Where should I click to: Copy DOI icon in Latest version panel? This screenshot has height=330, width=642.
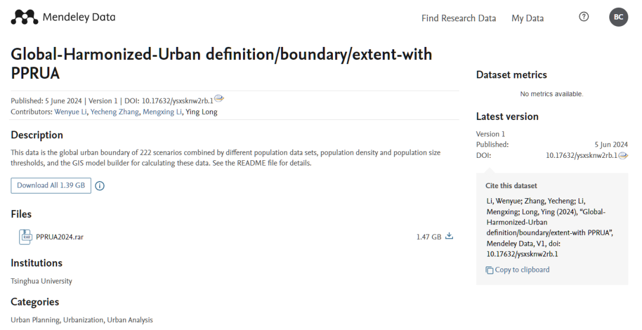623,156
